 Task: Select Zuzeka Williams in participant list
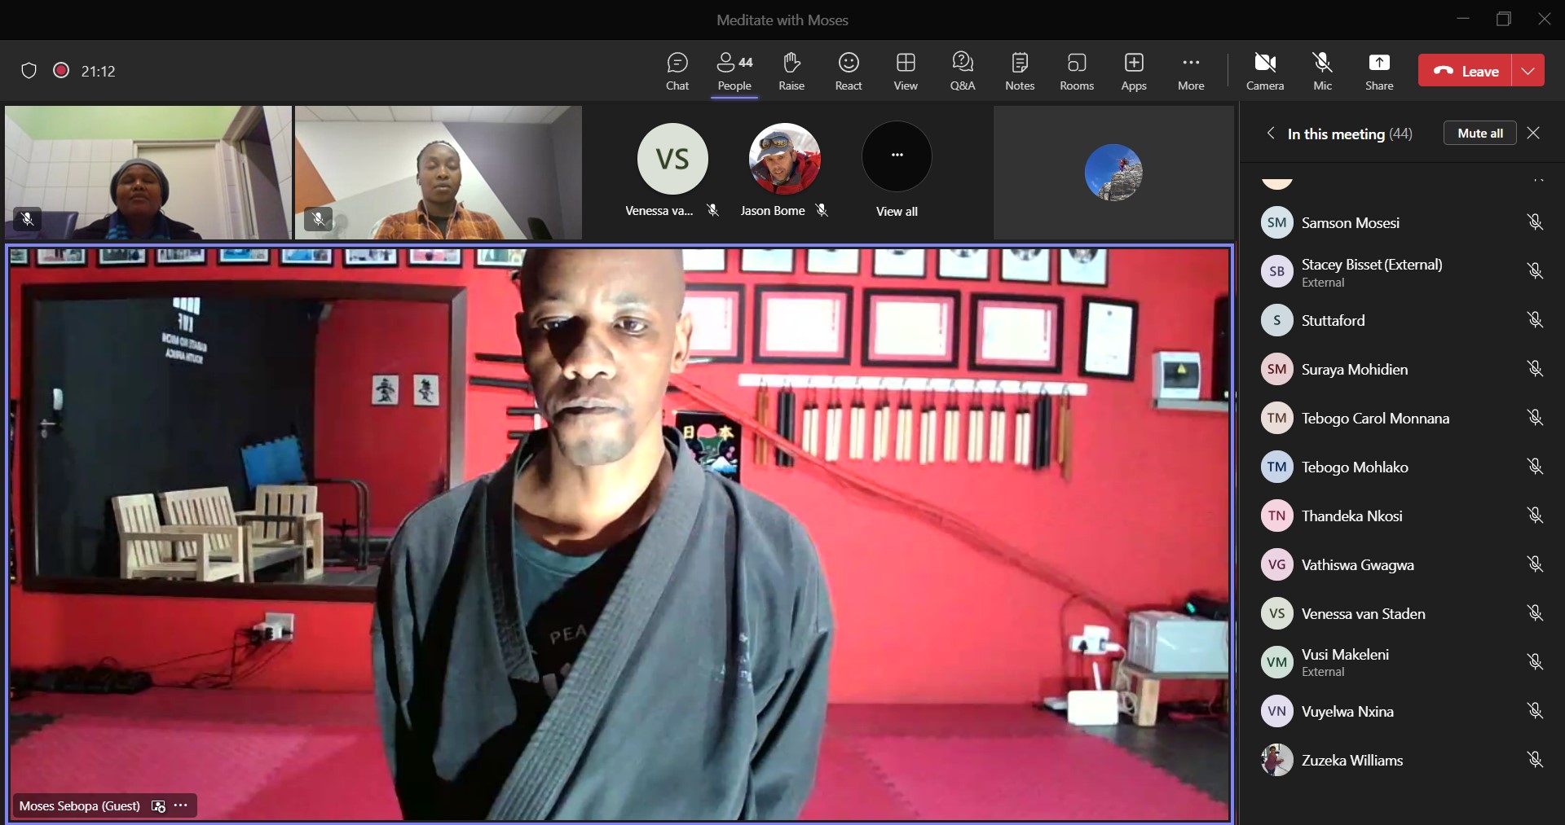(x=1351, y=760)
